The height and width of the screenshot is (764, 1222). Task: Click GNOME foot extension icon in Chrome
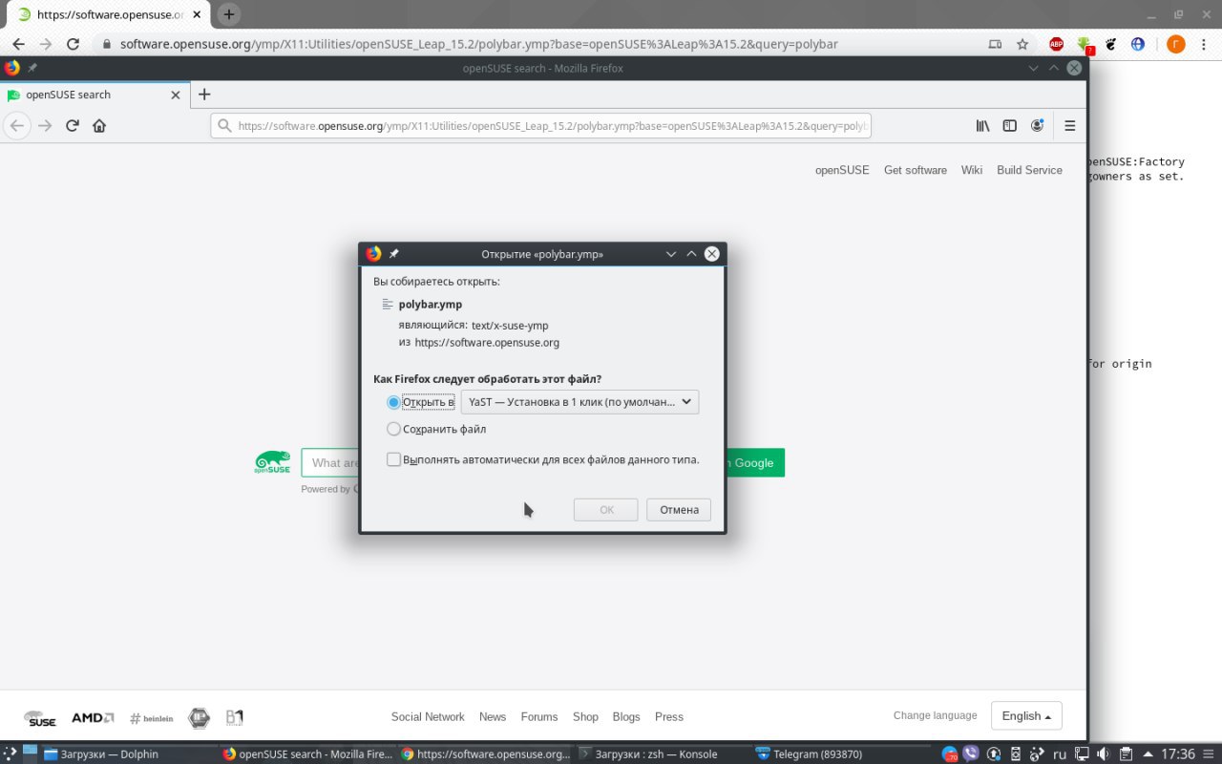point(1111,44)
